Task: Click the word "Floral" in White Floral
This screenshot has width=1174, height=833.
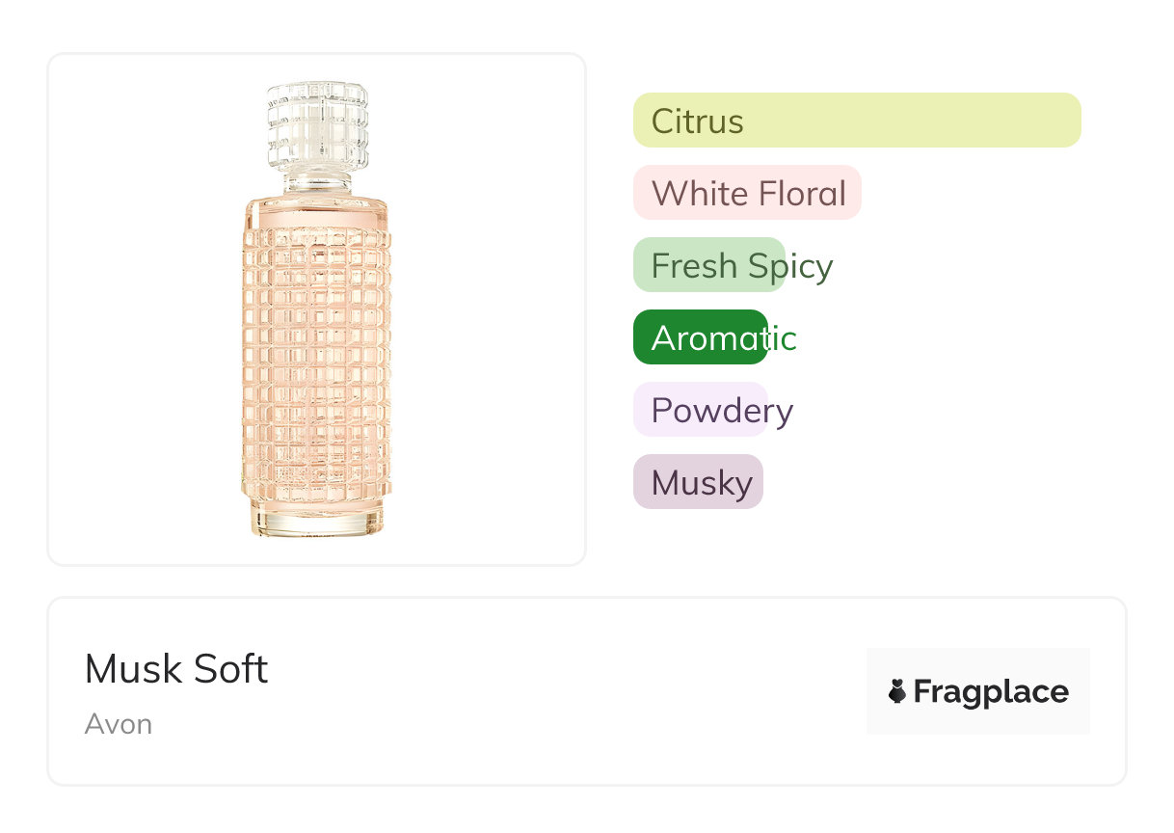Action: point(802,193)
